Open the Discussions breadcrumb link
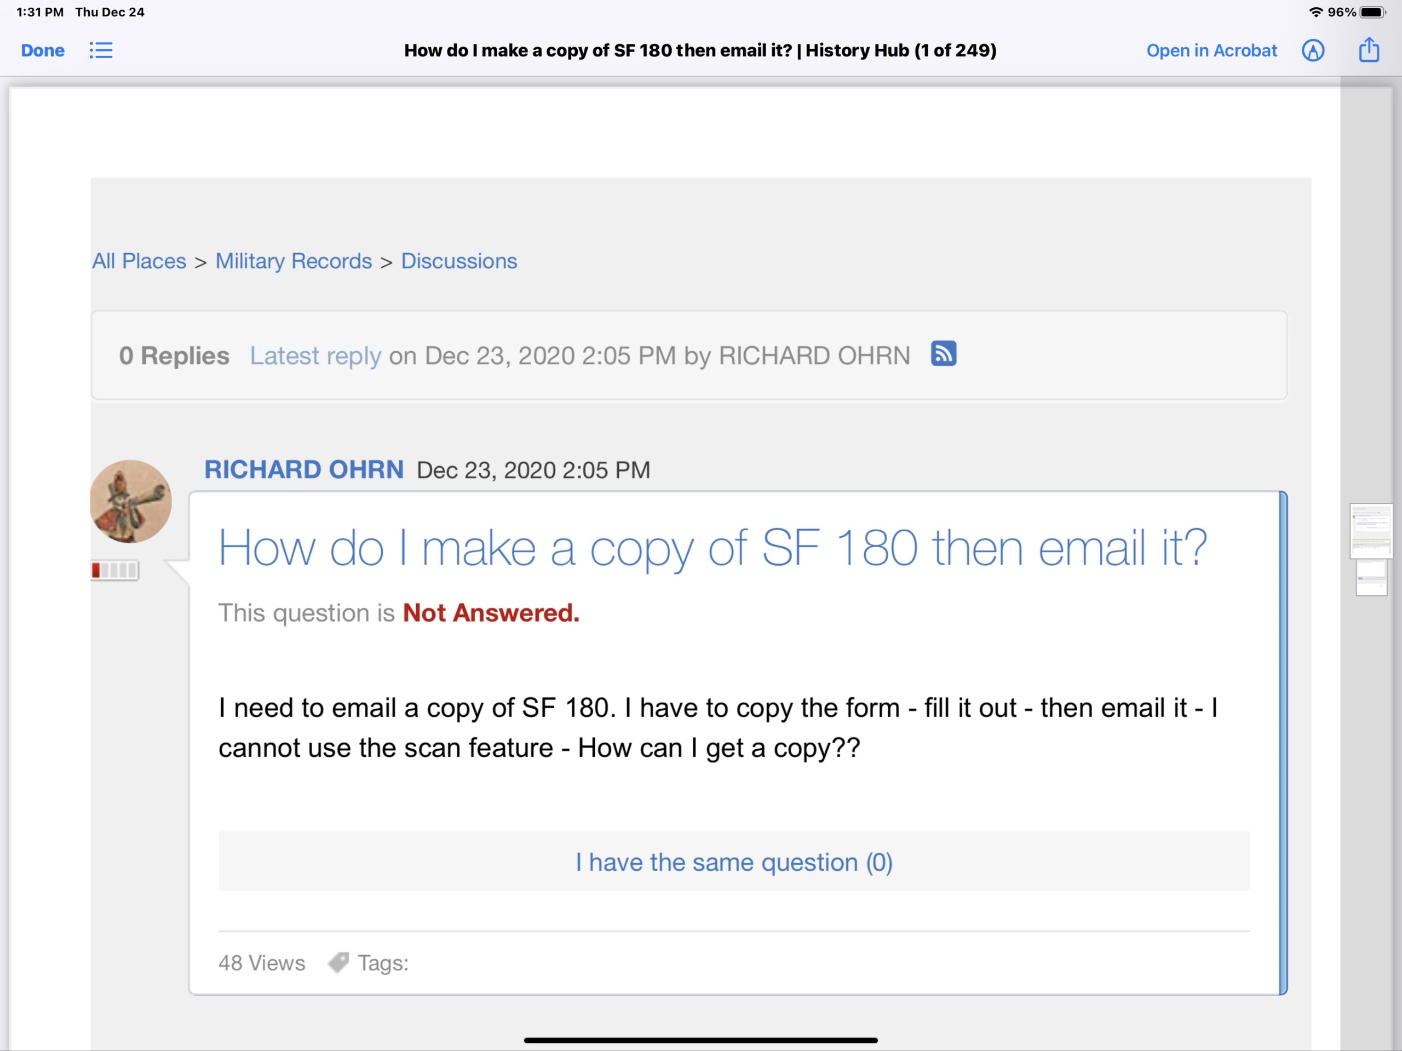The image size is (1402, 1051). tap(459, 261)
